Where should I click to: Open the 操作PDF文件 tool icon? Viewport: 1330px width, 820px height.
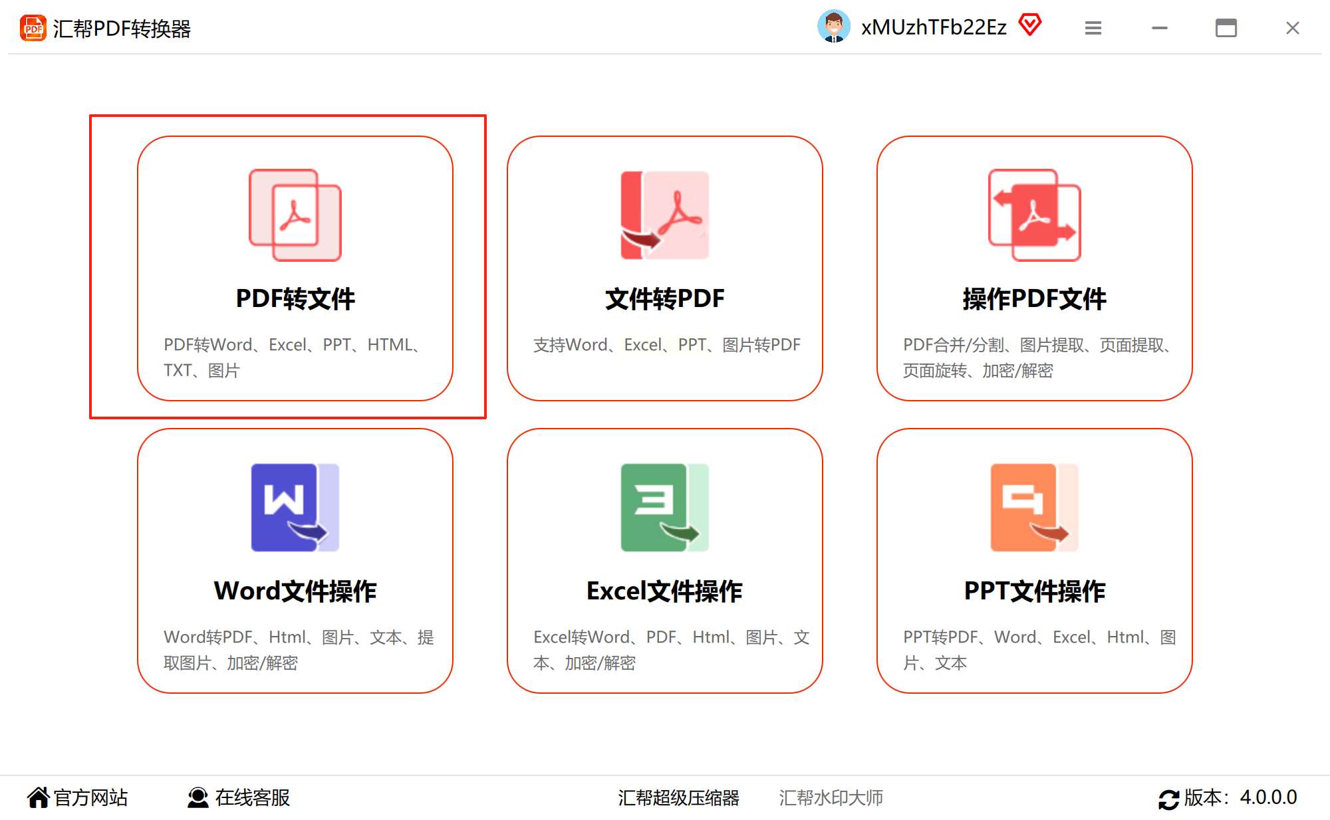tap(1034, 215)
